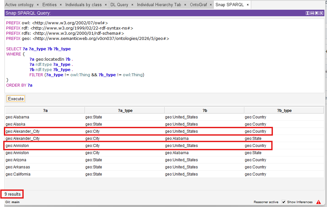Close the Snap SPARQL tab
The width and height of the screenshot is (327, 207).
(248, 5)
